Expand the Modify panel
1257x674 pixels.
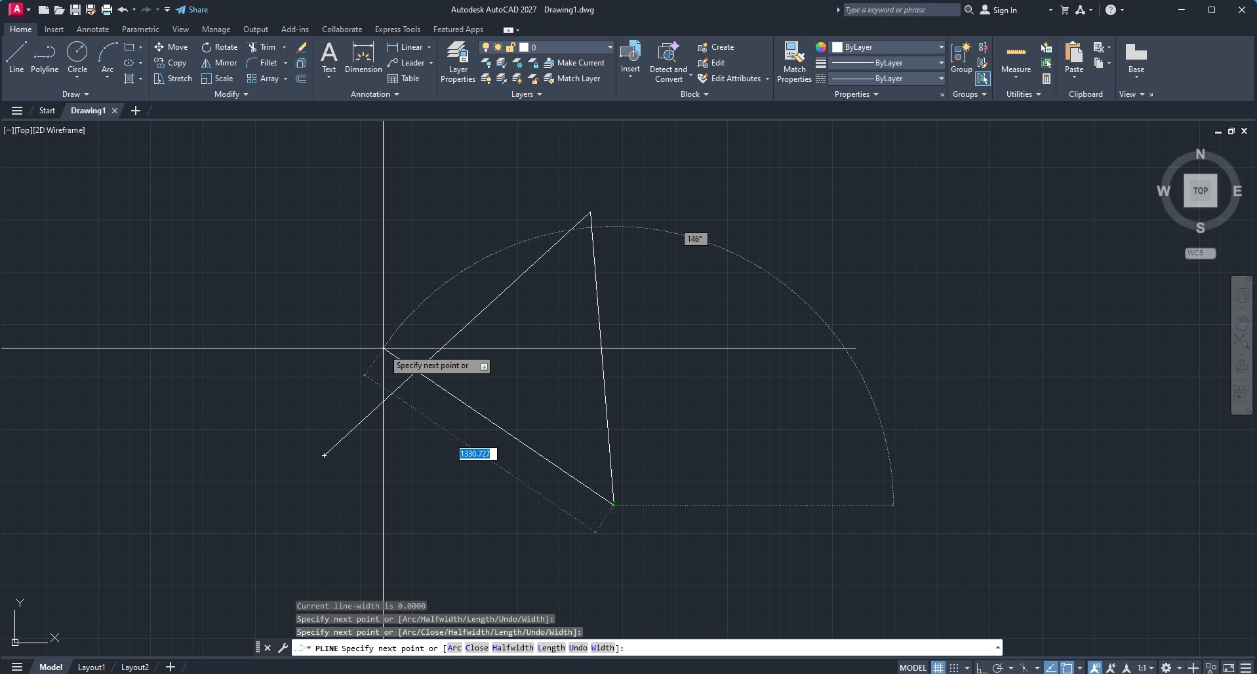click(231, 94)
